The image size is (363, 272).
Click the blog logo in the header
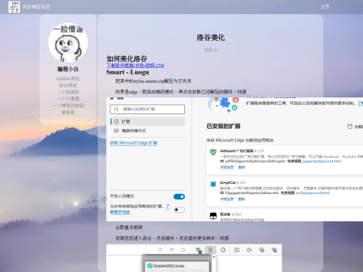[x=14, y=7]
